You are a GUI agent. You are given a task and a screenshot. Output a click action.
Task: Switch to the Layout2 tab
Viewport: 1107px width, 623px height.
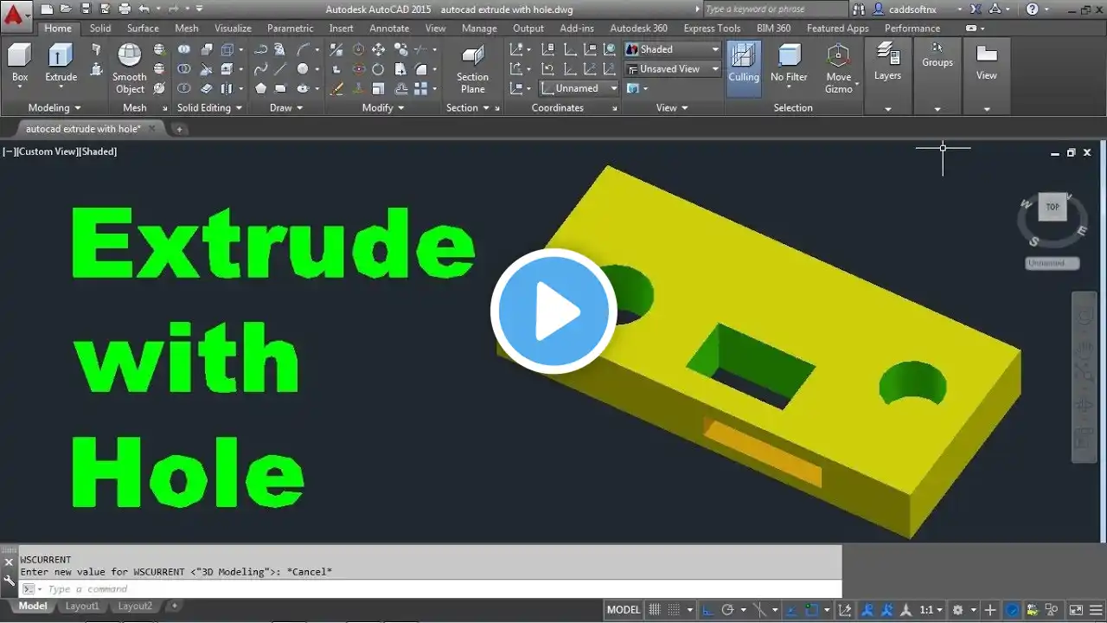135,607
